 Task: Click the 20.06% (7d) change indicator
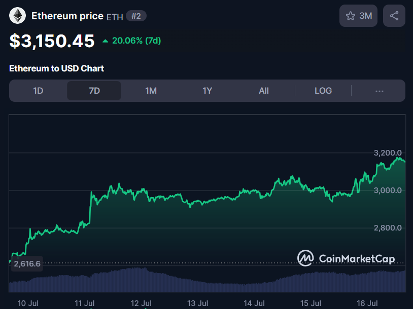[x=136, y=41]
